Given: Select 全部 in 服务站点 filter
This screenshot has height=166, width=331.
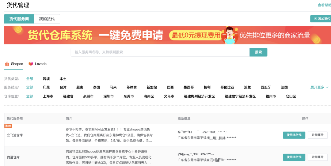Looking at the screenshot, I should (29, 87).
